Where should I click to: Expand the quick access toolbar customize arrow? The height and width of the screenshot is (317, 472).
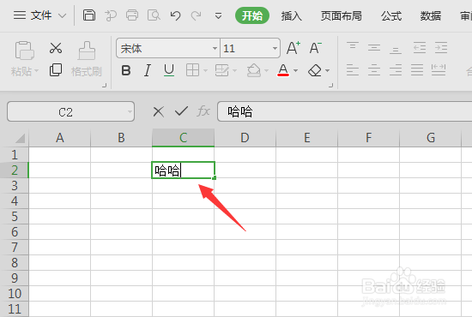click(219, 15)
